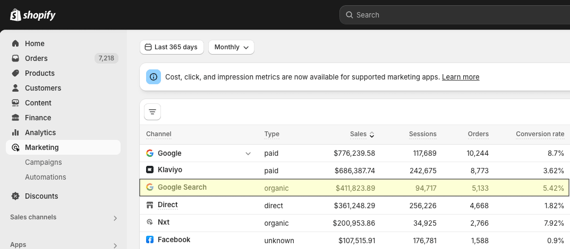Click the Direct store icon
The width and height of the screenshot is (570, 249).
coord(150,205)
